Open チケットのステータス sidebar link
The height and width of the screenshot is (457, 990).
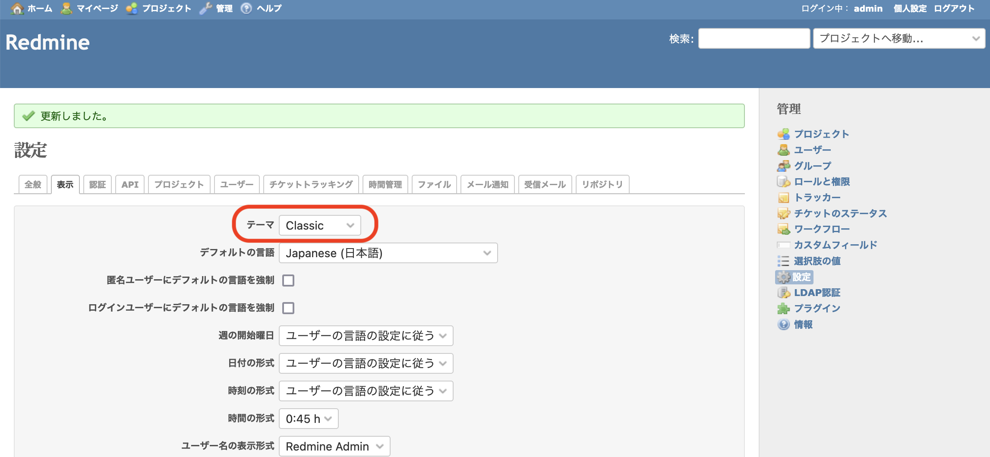tap(840, 213)
